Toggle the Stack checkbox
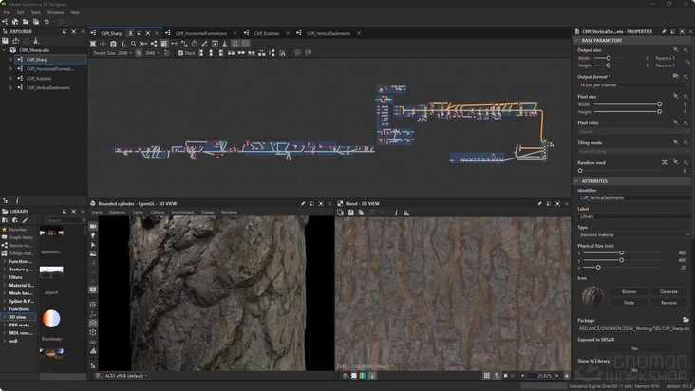The height and width of the screenshot is (391, 695). pos(180,53)
